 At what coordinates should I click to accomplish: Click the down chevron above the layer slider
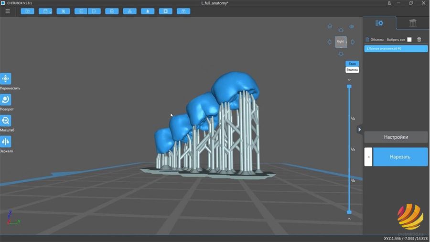(x=349, y=79)
